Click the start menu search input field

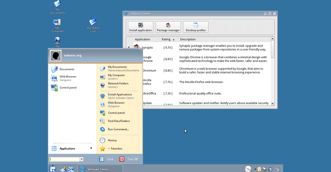pyautogui.click(x=65, y=159)
